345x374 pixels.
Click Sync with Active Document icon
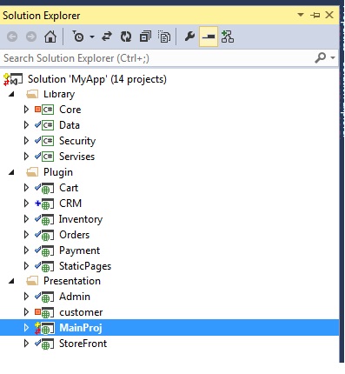click(107, 37)
